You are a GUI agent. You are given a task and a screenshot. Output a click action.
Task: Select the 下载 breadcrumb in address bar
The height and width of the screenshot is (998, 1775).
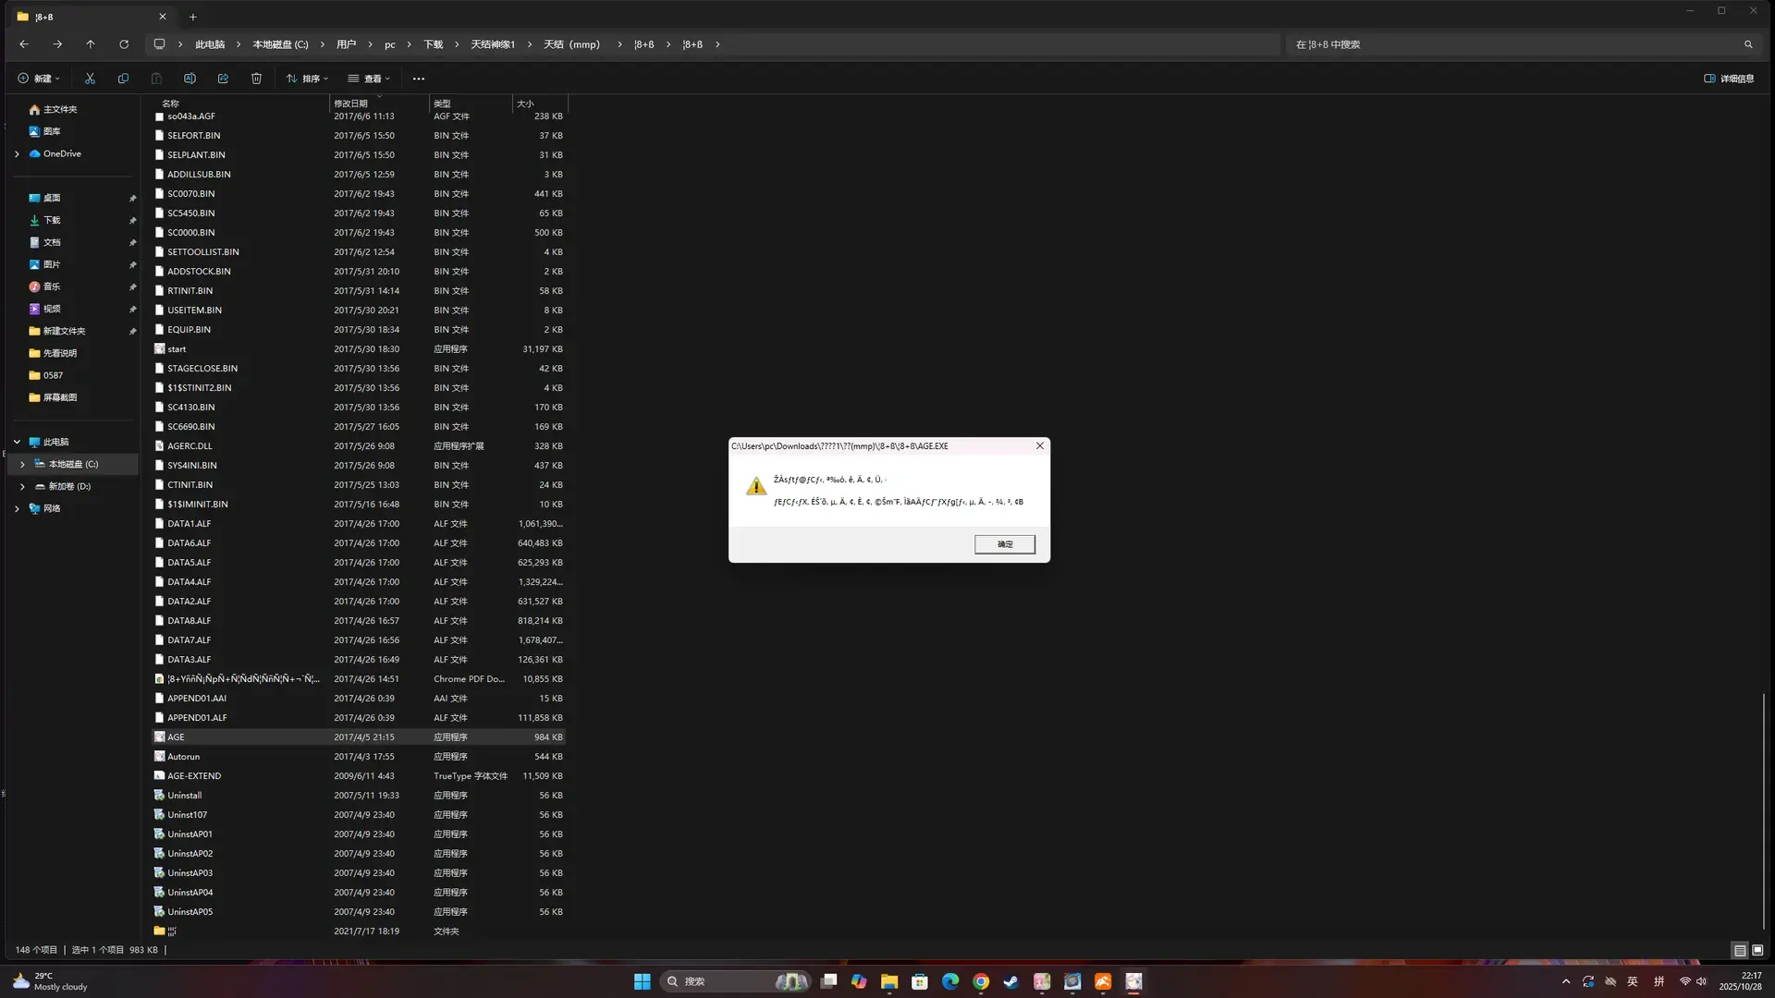pyautogui.click(x=434, y=44)
